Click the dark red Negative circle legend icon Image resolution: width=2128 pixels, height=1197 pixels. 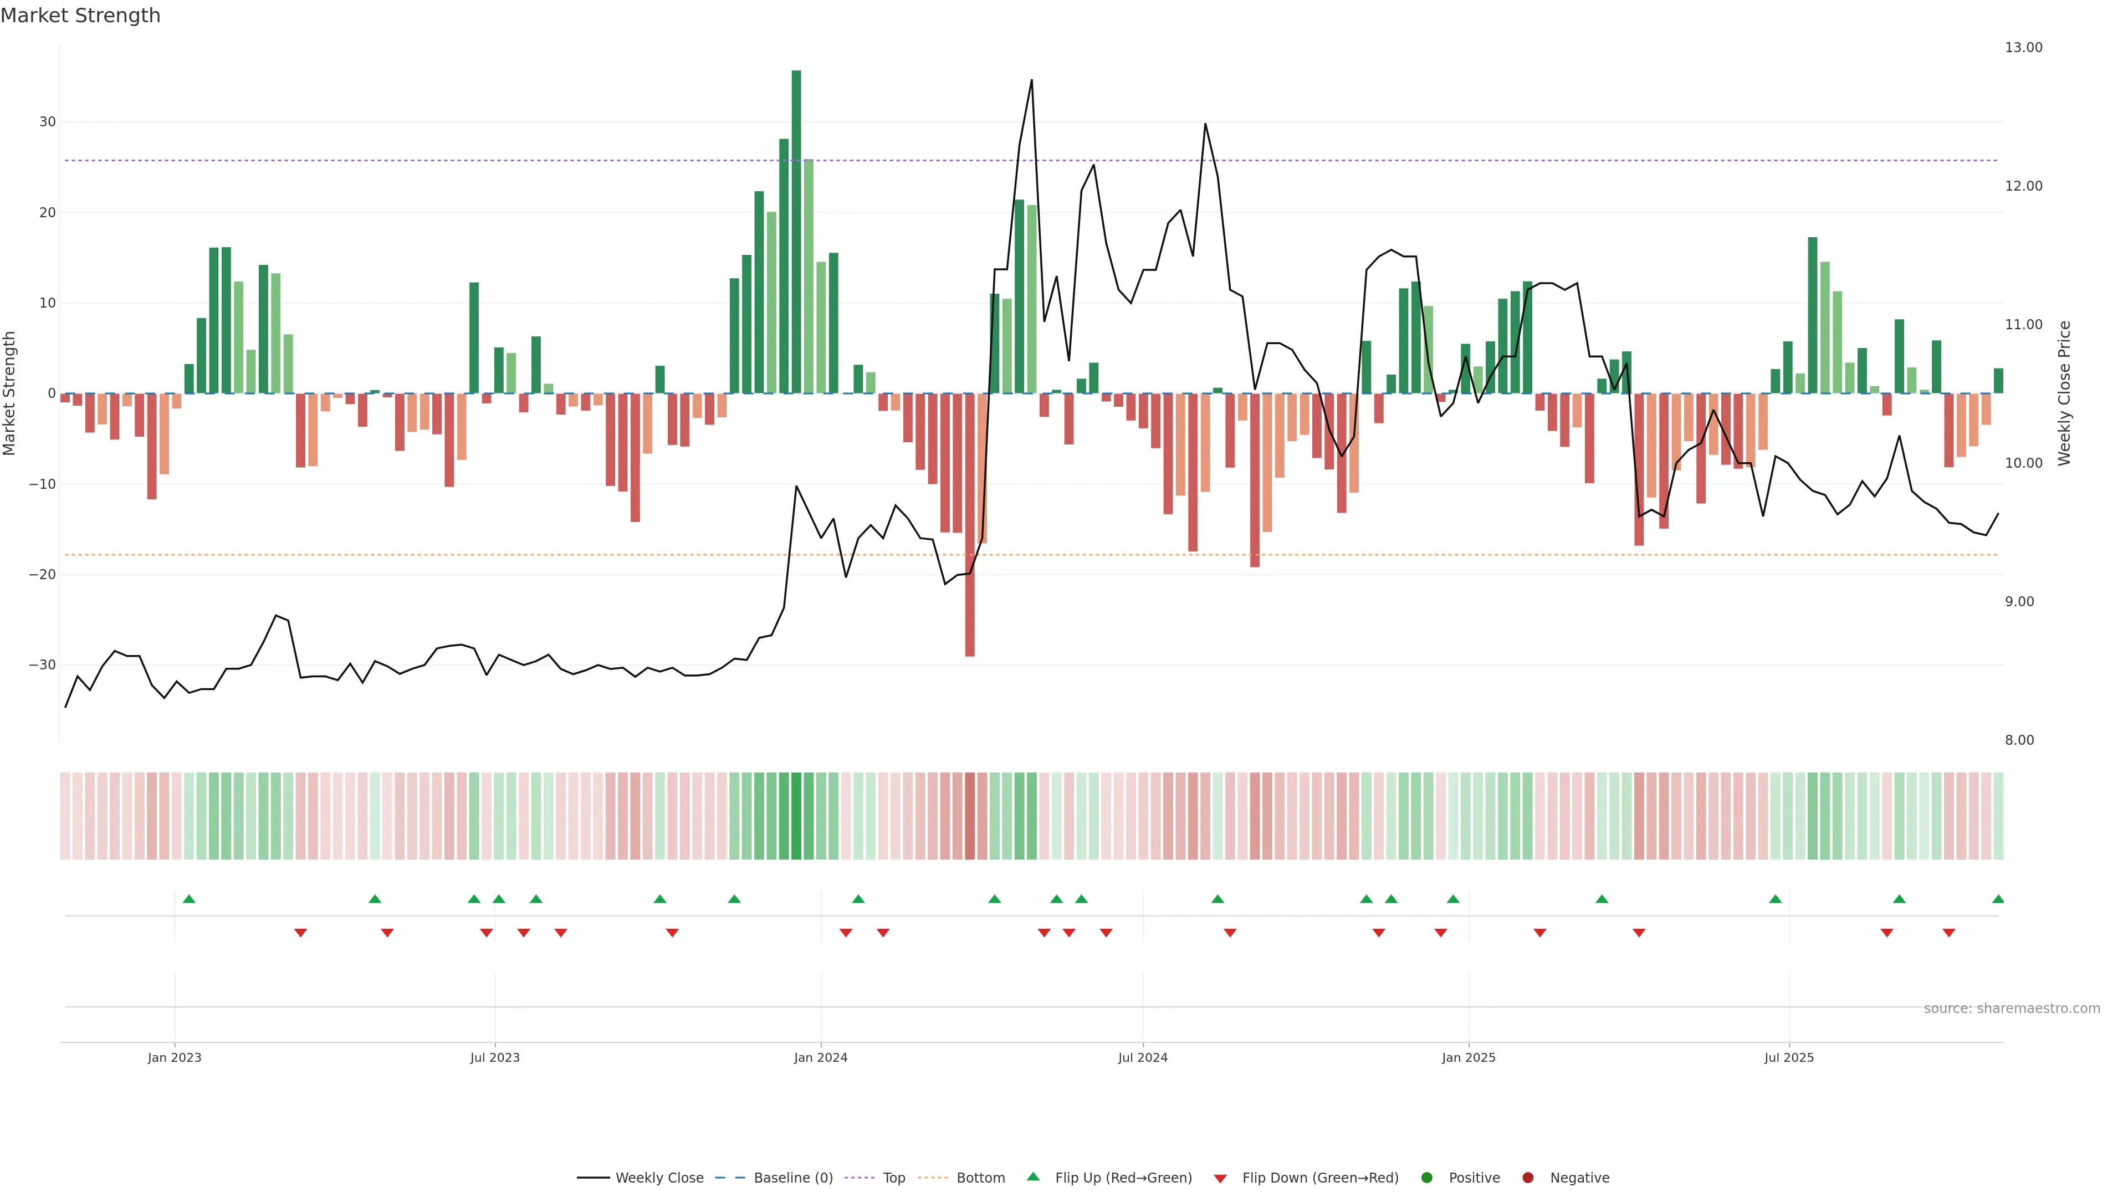tap(1527, 1178)
